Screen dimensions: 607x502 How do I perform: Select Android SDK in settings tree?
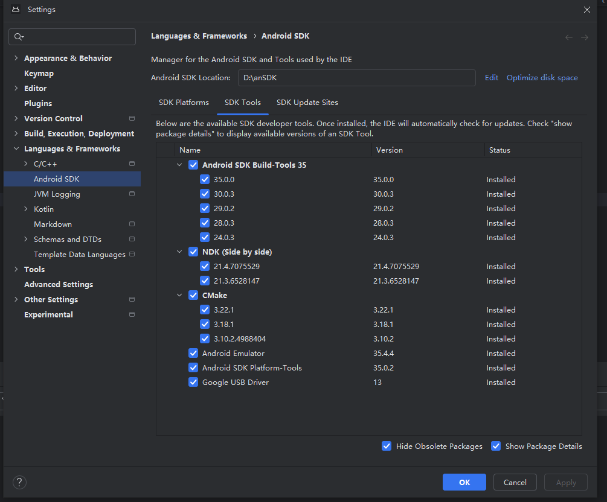tap(72, 179)
